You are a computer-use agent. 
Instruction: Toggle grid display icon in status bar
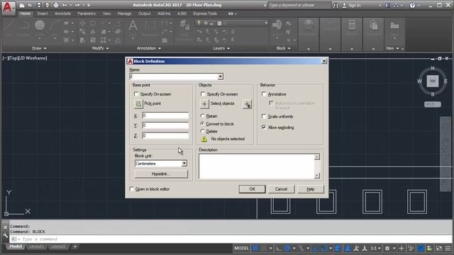[255, 248]
